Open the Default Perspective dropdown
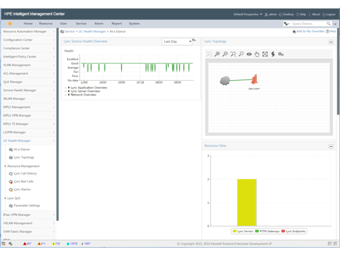Screen dimensions: 340x255 [248, 14]
